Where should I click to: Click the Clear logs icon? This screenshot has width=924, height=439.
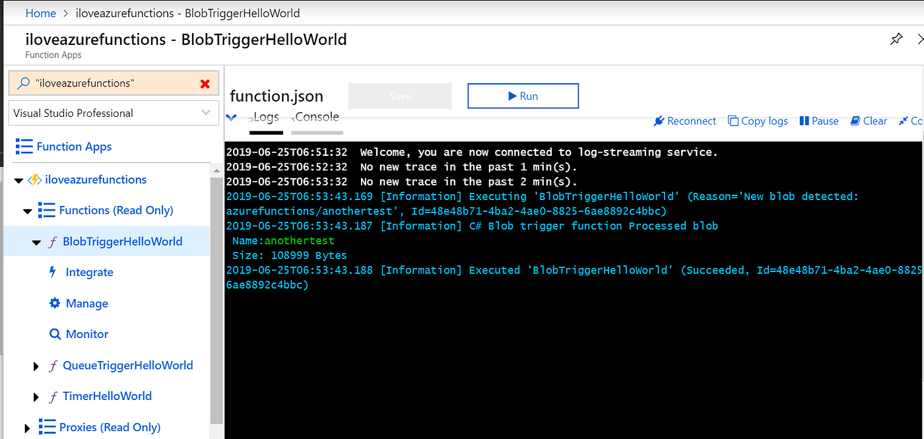(855, 121)
